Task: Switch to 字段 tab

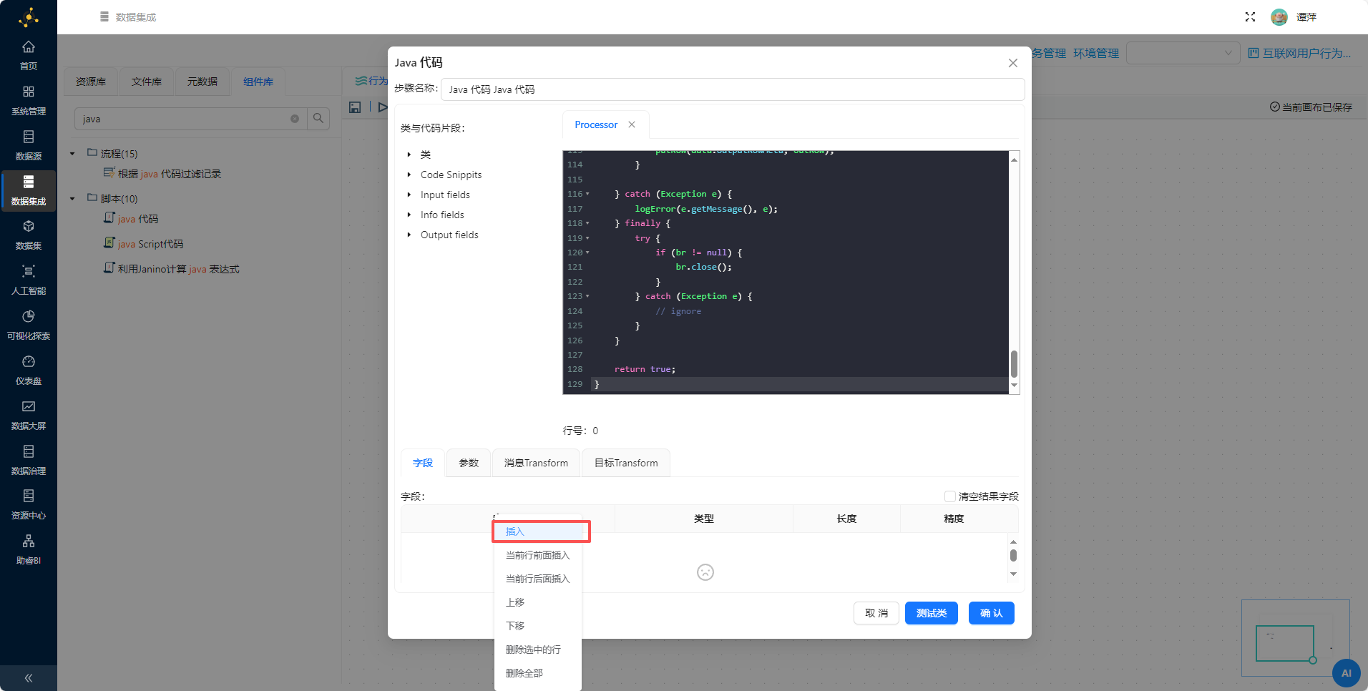Action: 423,463
